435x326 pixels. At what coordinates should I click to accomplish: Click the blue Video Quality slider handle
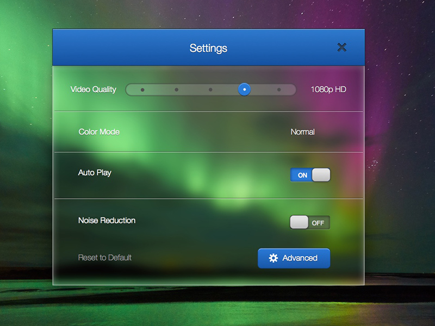tap(245, 90)
